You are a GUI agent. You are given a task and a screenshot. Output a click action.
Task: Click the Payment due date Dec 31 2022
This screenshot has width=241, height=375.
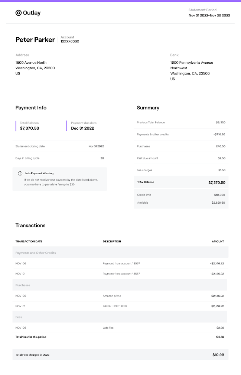tap(82, 128)
